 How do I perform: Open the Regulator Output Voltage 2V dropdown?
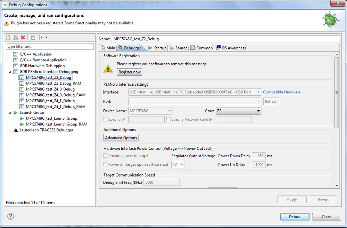click(x=178, y=165)
